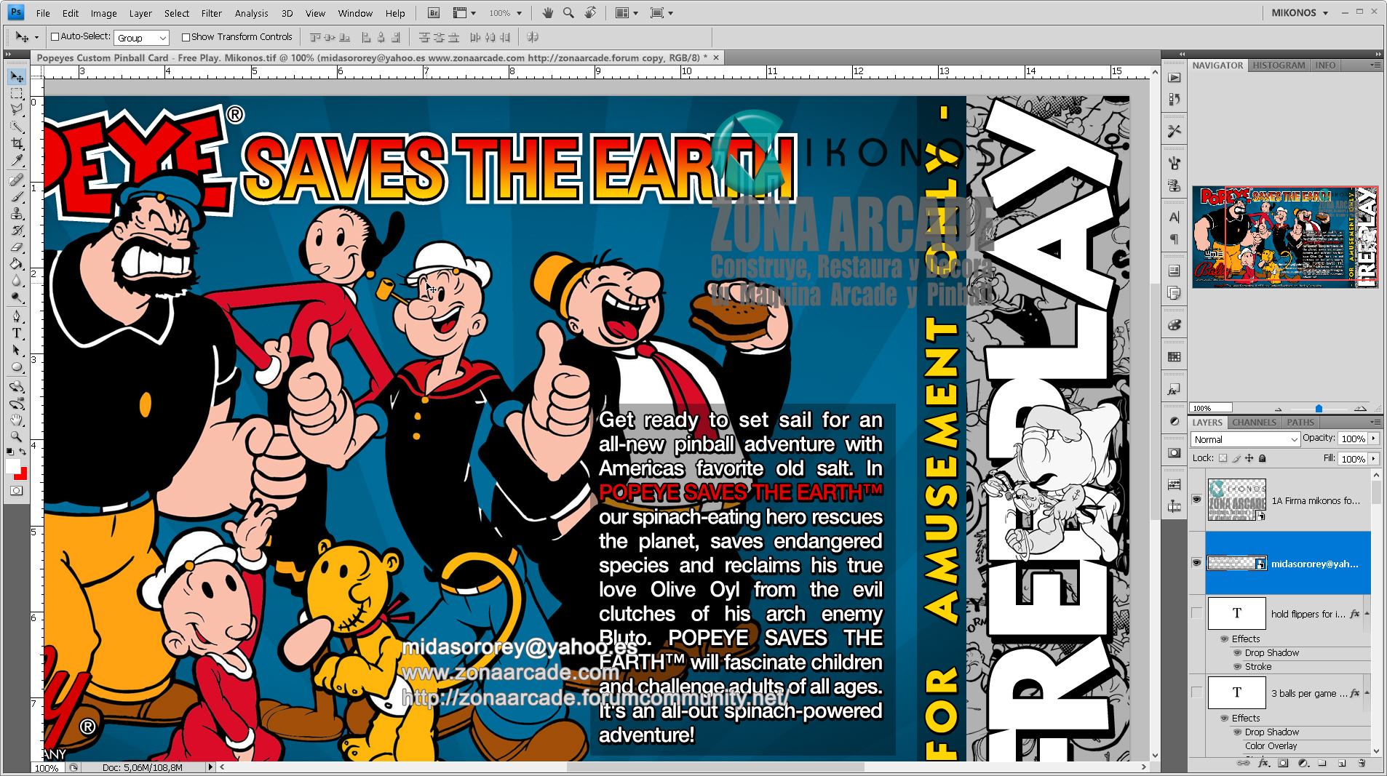Open Add a layer style menu
The width and height of the screenshot is (1387, 776).
coord(1263,763)
